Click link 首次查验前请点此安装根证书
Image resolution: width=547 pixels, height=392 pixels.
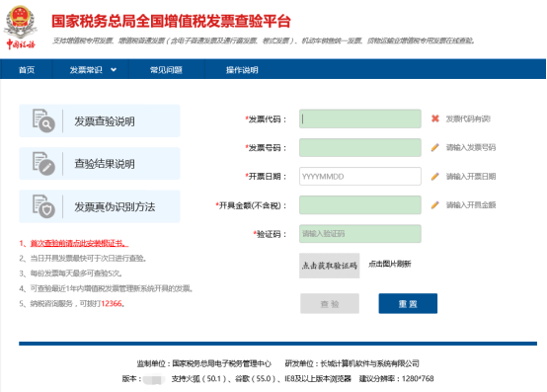tap(79, 243)
